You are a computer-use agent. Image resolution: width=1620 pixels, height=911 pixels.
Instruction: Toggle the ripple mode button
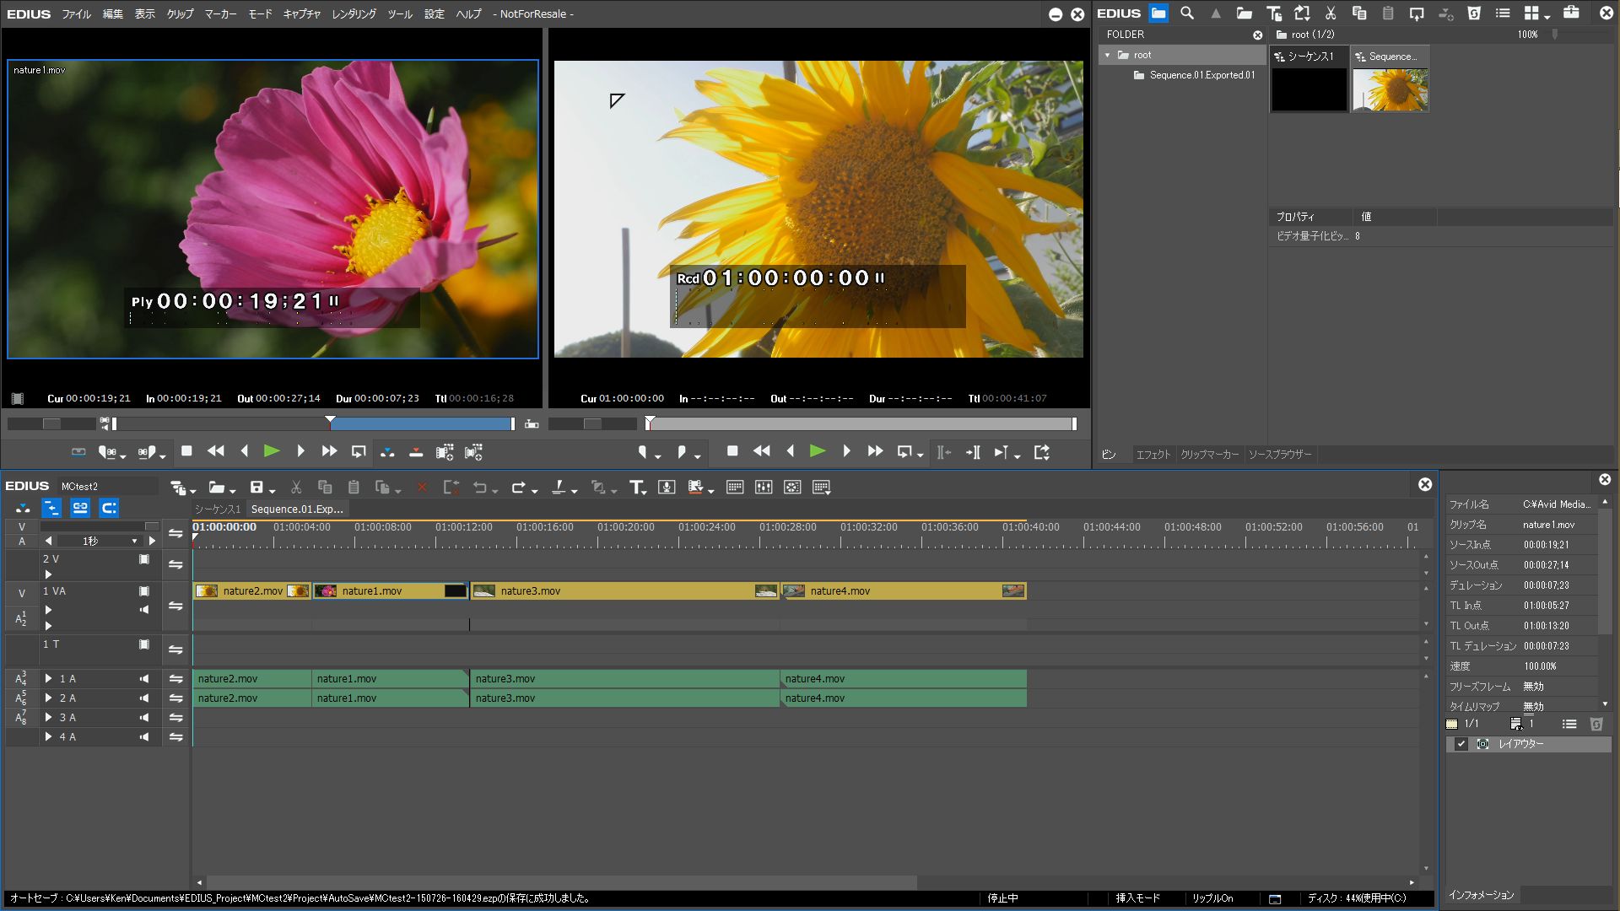coord(109,508)
